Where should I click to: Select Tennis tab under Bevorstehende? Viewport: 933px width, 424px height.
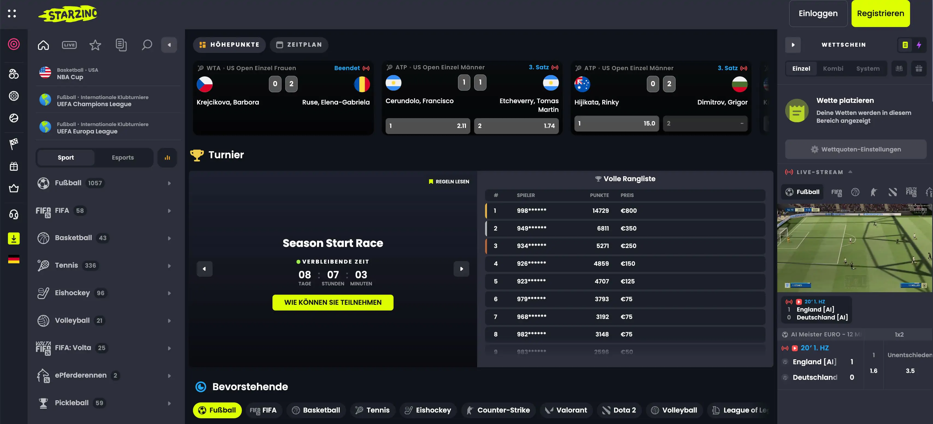coord(372,410)
